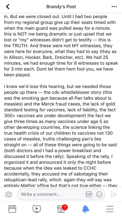Open the hamburger menu tab
Screen dimensions: 122x216
tap(110, 209)
